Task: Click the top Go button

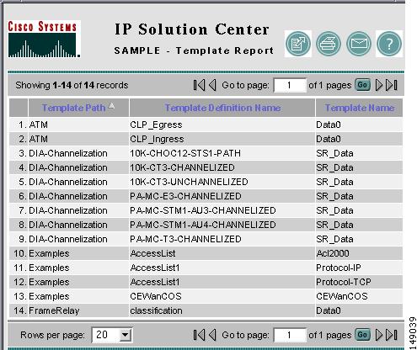Action: click(x=362, y=85)
